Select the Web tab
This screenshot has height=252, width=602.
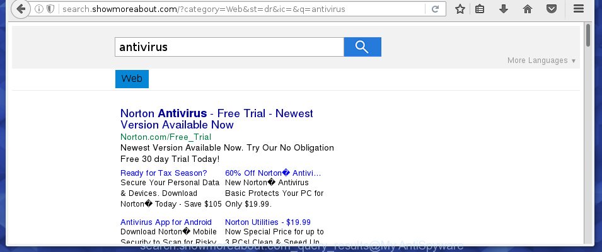132,79
